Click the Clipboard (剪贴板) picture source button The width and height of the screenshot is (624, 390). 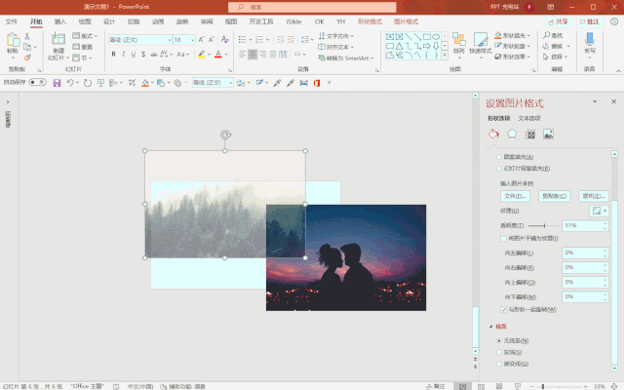554,195
